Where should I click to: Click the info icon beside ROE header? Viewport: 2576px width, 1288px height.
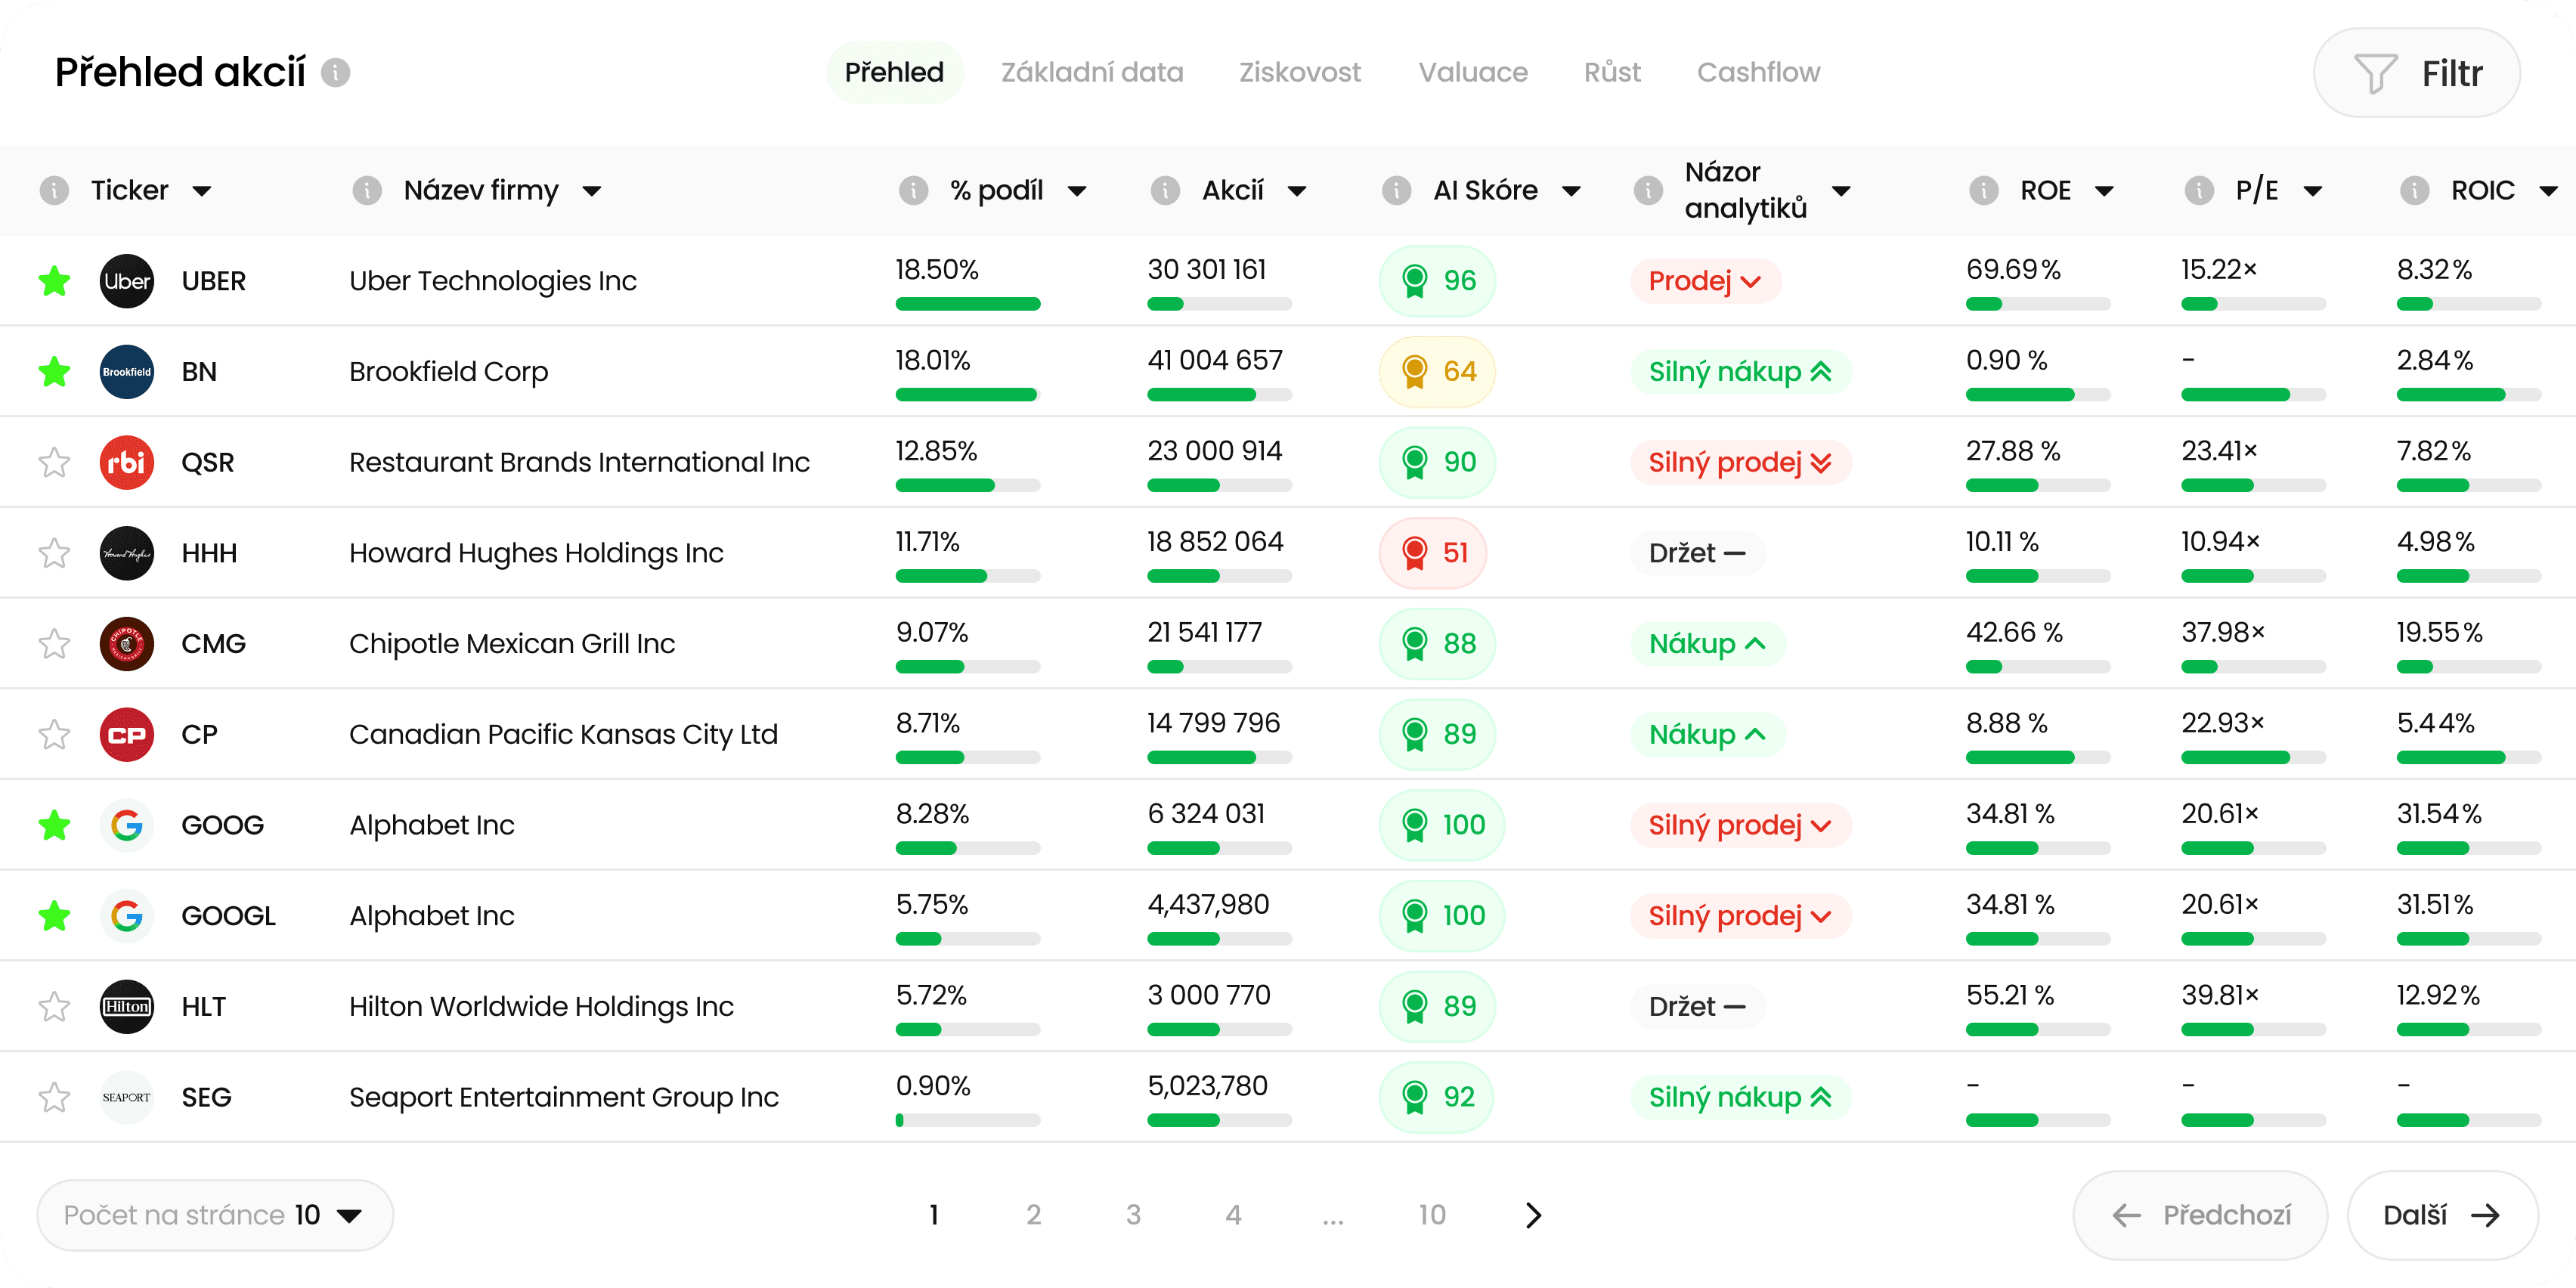click(x=1983, y=190)
